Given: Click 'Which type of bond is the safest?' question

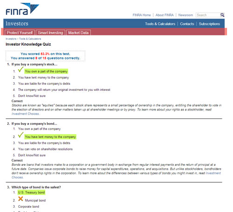Looking at the screenshot, I should 36,187.
